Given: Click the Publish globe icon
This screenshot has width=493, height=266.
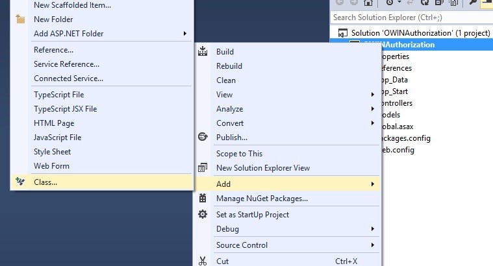Looking at the screenshot, I should [203, 137].
